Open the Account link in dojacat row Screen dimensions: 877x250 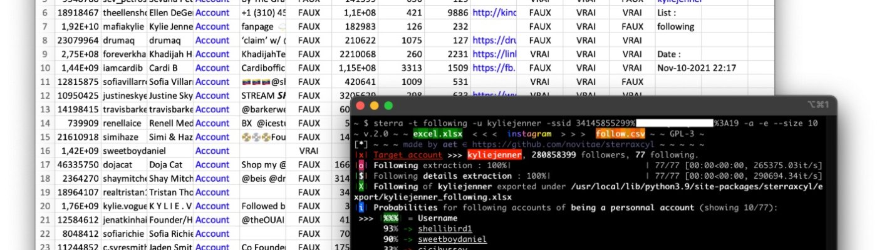pos(212,164)
